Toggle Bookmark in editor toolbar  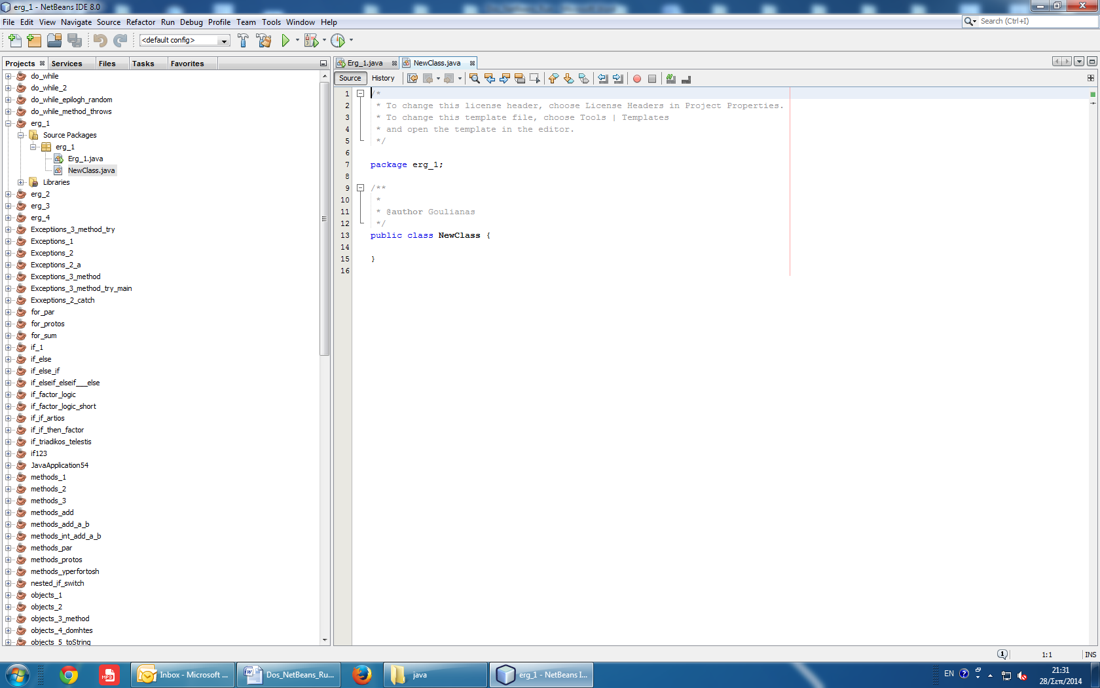click(x=584, y=79)
